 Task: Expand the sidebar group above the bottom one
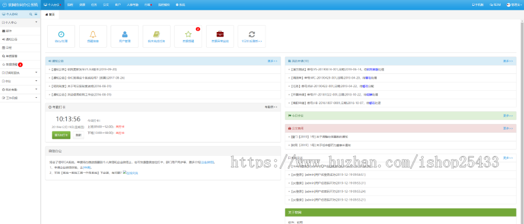(x=20, y=90)
